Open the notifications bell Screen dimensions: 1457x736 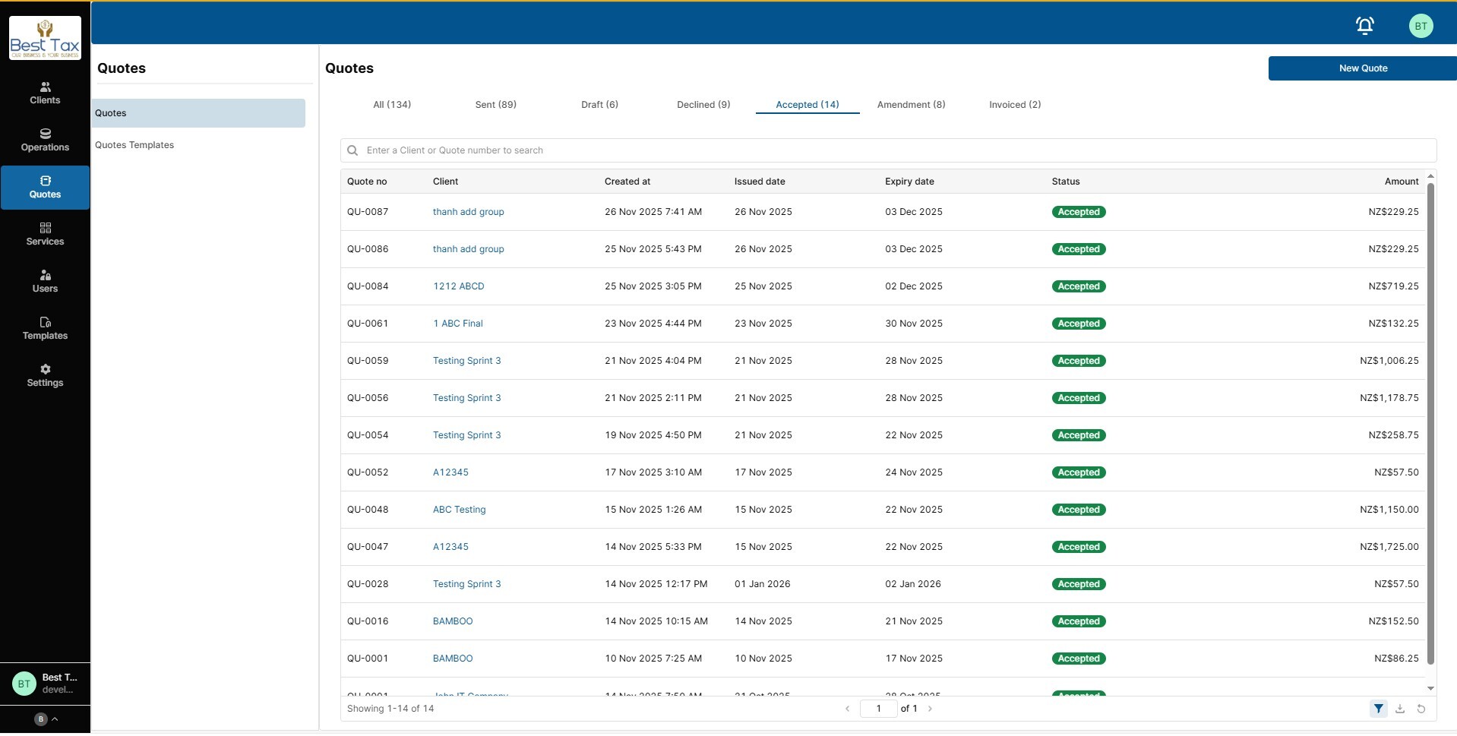(x=1364, y=26)
